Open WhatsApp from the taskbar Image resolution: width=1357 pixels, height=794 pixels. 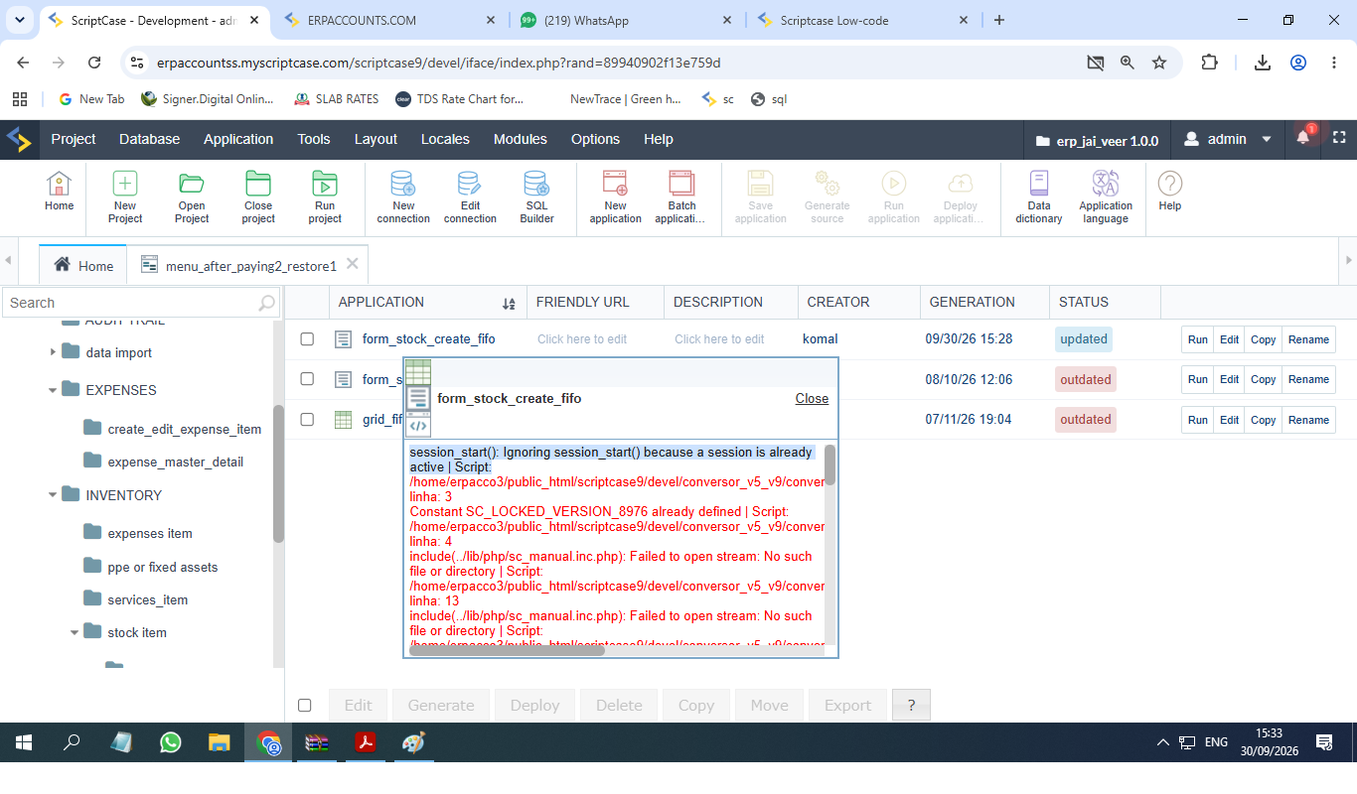coord(171,741)
